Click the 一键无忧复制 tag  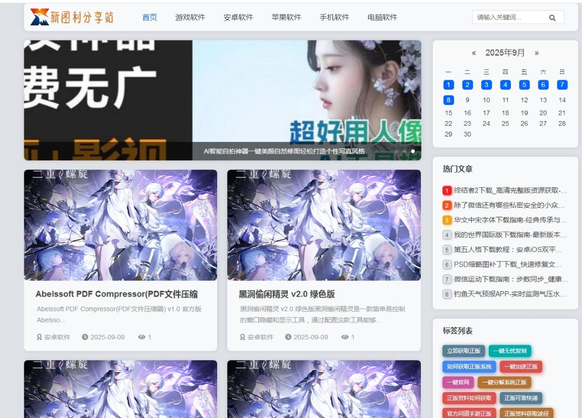coord(510,351)
